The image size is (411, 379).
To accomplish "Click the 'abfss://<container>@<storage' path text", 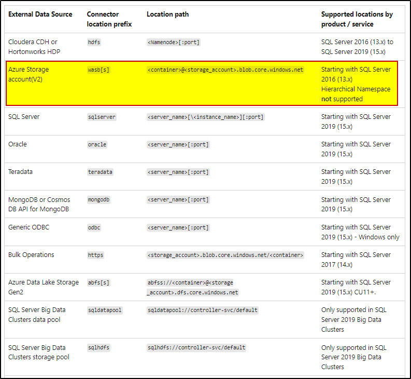I will 190,282.
